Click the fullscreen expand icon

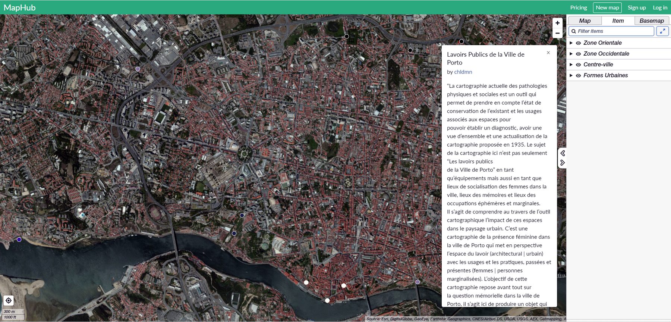(x=662, y=31)
